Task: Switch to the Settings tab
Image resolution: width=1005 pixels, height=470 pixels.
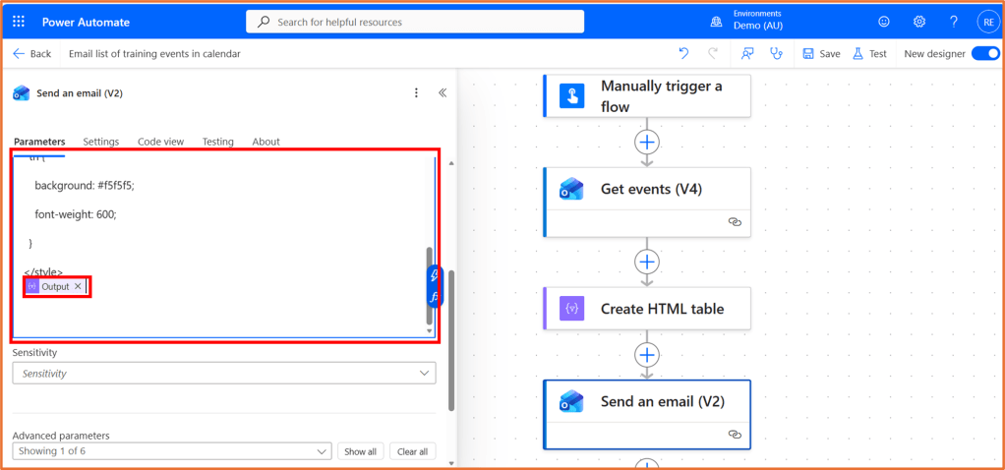Action: pyautogui.click(x=100, y=142)
